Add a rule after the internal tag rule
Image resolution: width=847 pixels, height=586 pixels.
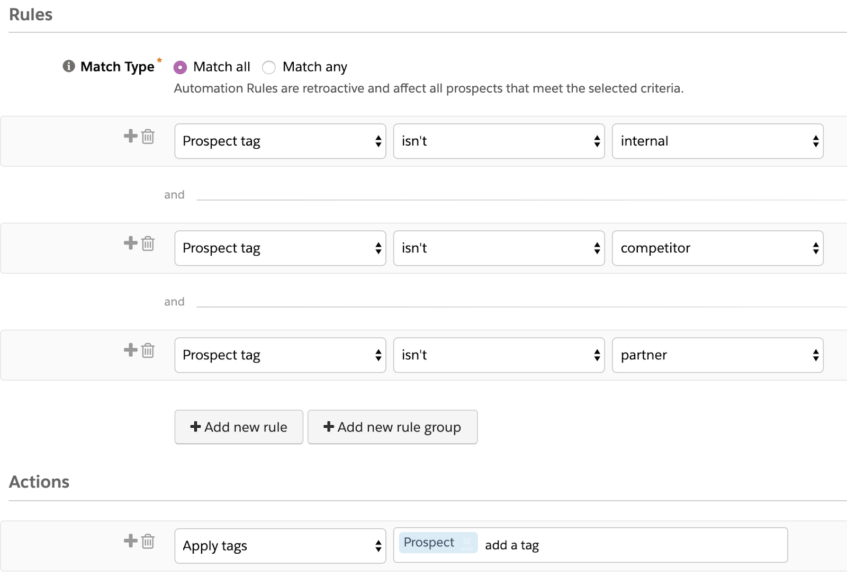[x=130, y=136]
